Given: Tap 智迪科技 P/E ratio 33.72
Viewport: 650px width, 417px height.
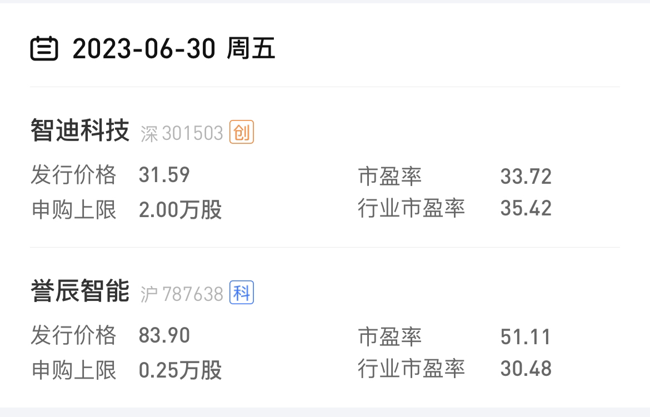Looking at the screenshot, I should coord(526,177).
